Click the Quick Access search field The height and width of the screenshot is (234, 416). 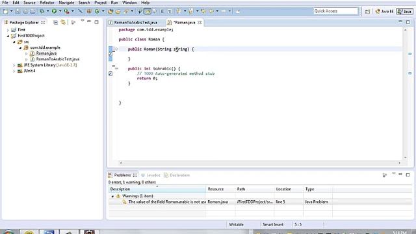(335, 11)
